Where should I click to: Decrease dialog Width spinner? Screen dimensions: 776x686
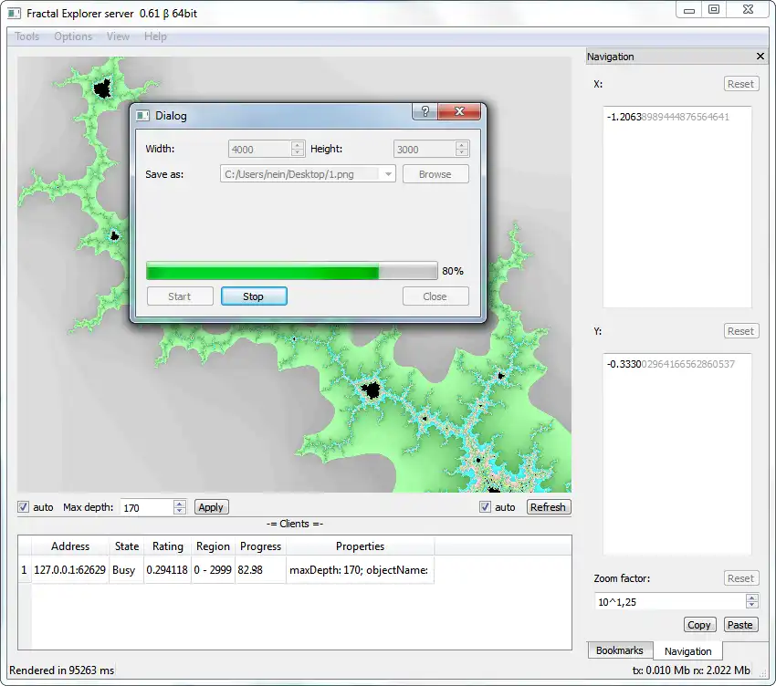(297, 151)
